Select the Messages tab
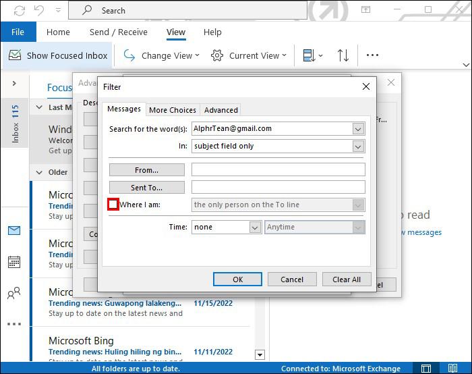472x374 pixels. 124,109
